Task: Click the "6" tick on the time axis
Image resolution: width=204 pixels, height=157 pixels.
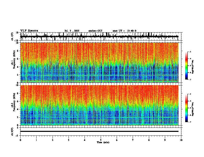Action: [x=117, y=140]
